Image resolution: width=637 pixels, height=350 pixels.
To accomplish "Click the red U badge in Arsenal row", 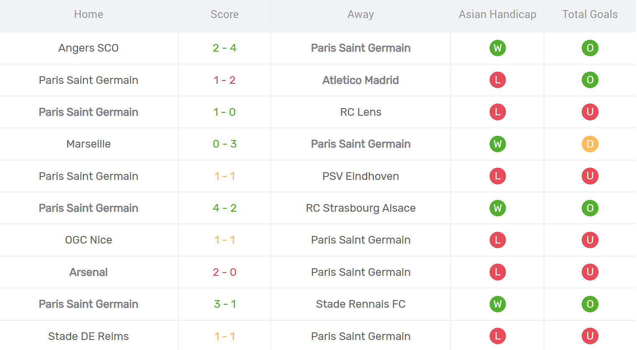I will pyautogui.click(x=590, y=272).
